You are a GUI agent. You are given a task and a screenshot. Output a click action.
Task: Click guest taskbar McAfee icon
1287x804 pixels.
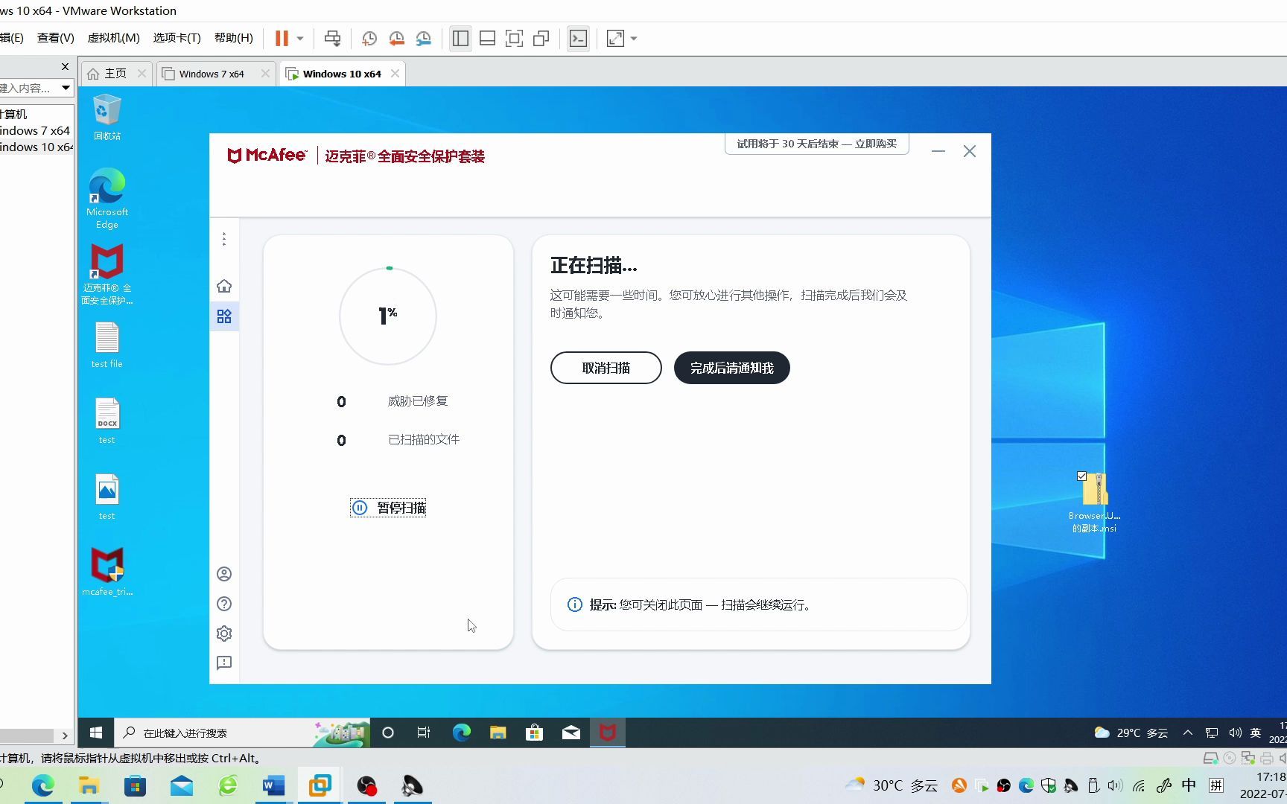pos(608,733)
